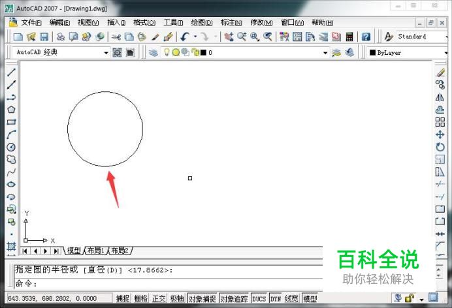
Task: Select the Circle tool
Action: [x=11, y=147]
